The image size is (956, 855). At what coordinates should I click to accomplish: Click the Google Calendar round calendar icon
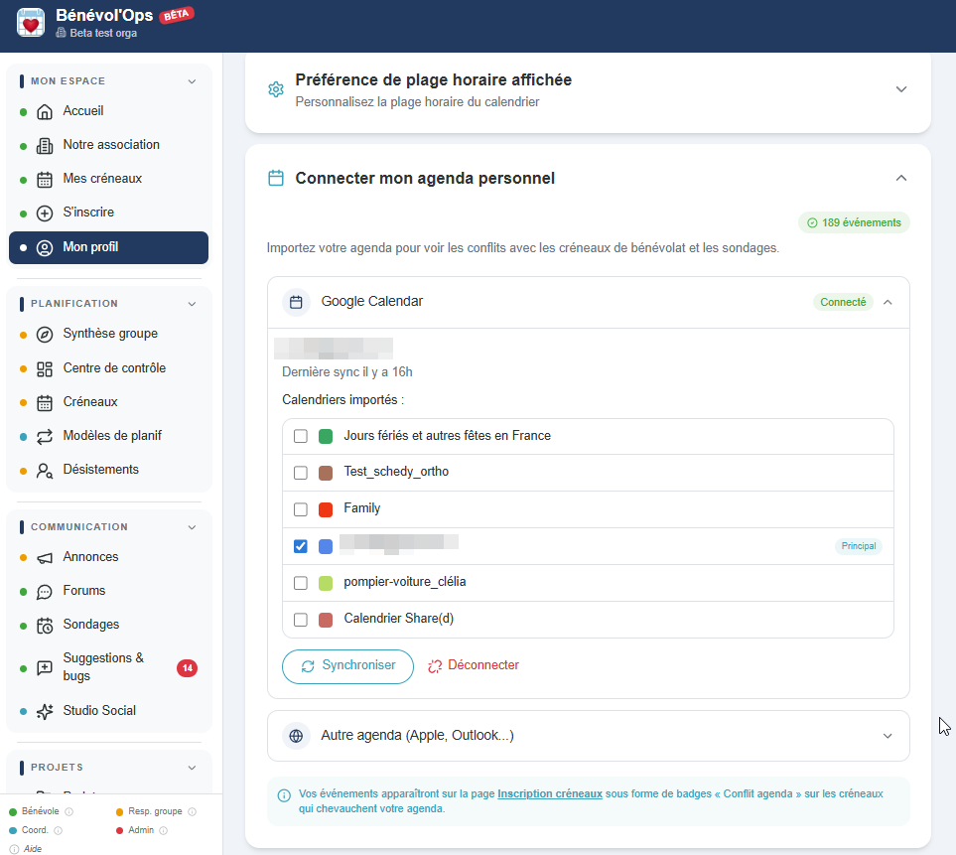click(x=296, y=302)
